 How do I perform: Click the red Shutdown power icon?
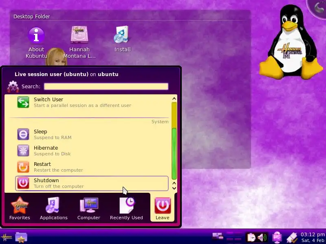pos(23,183)
